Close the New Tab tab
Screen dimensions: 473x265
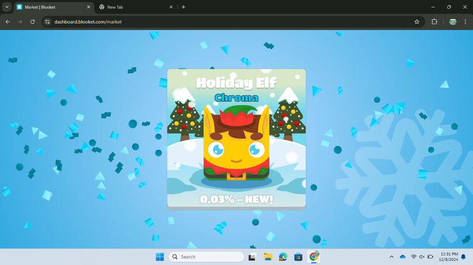(171, 7)
